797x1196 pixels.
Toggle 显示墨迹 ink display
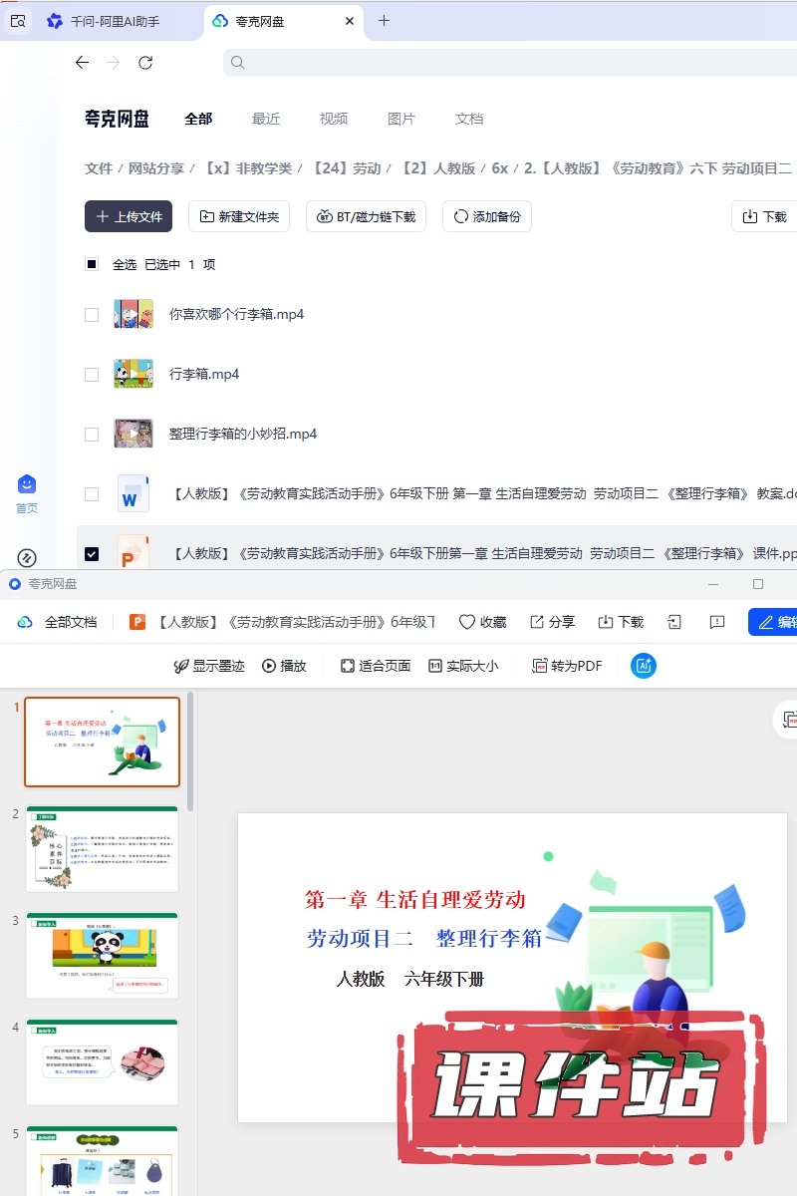coord(209,666)
